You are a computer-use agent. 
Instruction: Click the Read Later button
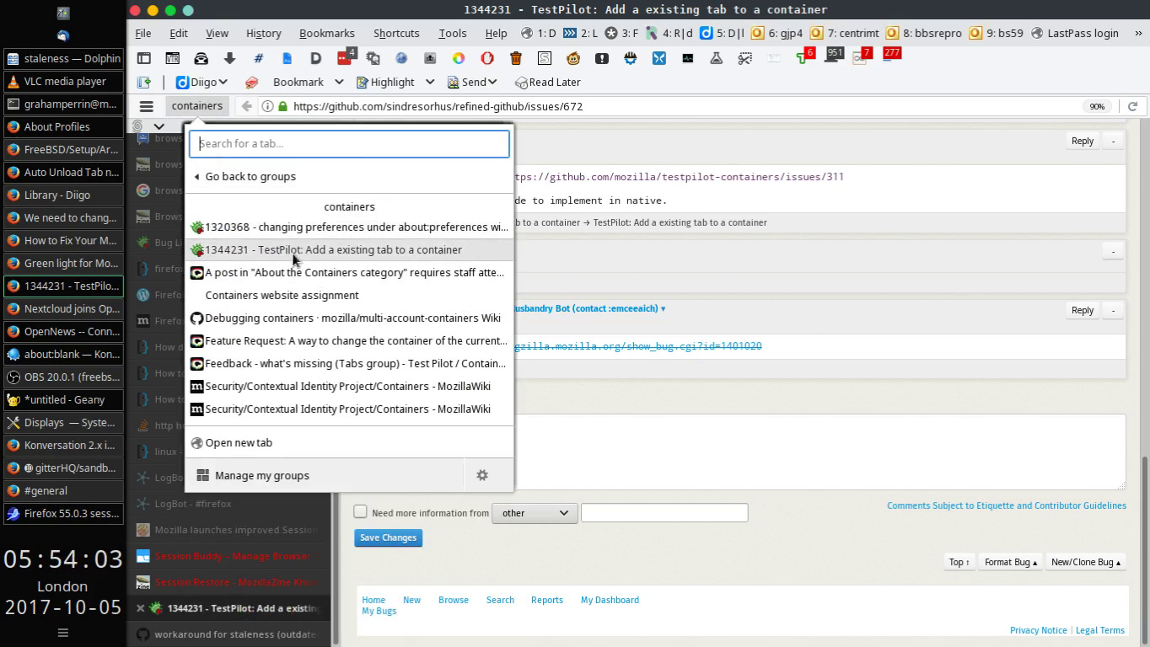click(x=549, y=82)
